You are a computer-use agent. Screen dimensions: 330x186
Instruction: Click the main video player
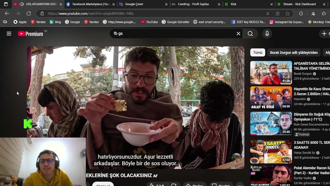coord(136,108)
